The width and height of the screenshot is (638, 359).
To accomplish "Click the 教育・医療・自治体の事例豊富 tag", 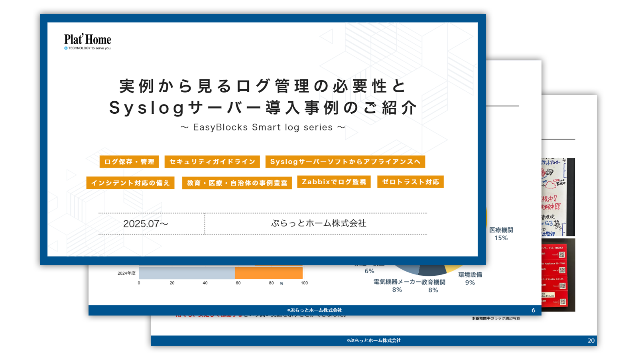I will coord(237,183).
